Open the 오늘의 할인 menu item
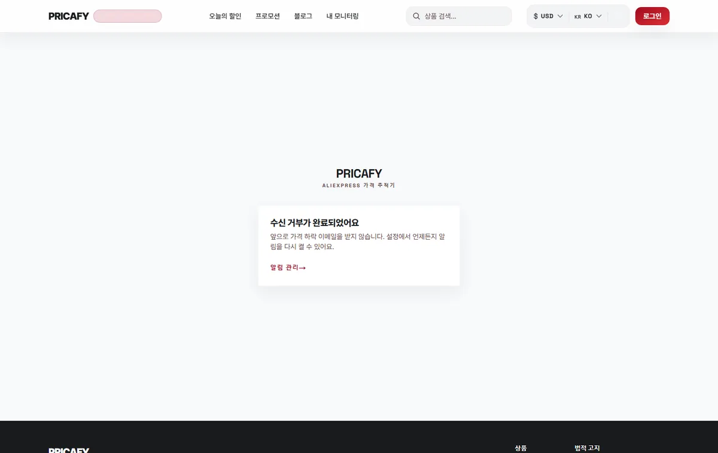This screenshot has height=453, width=718. (x=225, y=16)
